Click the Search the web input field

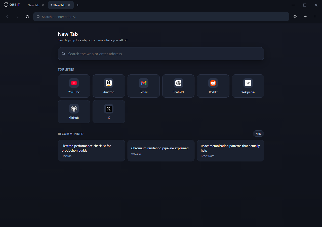click(161, 54)
